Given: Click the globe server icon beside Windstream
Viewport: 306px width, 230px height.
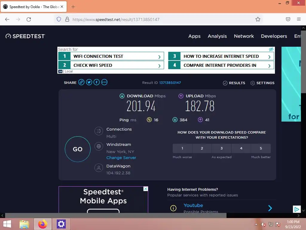Looking at the screenshot, I should 99,146.
